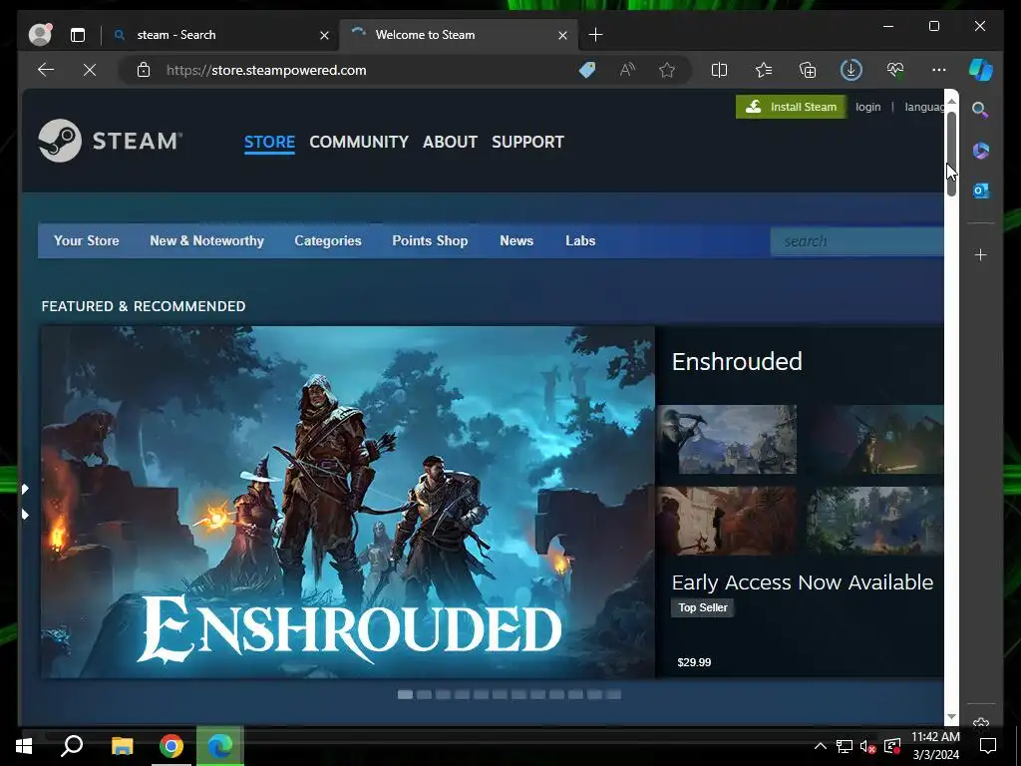Image resolution: width=1021 pixels, height=766 pixels.
Task: Open the Points Shop link
Action: [430, 241]
